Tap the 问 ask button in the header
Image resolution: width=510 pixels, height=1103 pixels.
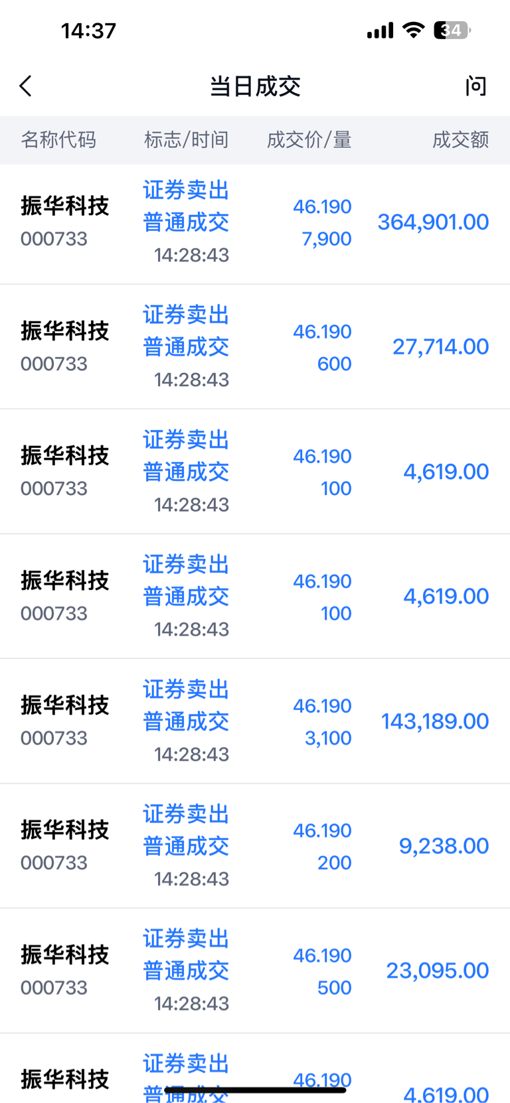point(475,86)
